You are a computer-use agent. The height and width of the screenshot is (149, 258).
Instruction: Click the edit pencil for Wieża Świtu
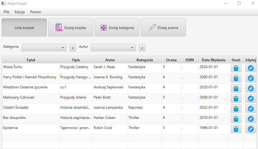[251, 68]
